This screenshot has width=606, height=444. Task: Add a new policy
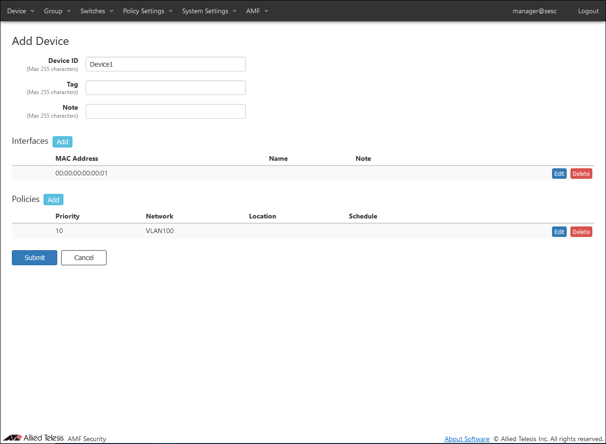pyautogui.click(x=53, y=200)
